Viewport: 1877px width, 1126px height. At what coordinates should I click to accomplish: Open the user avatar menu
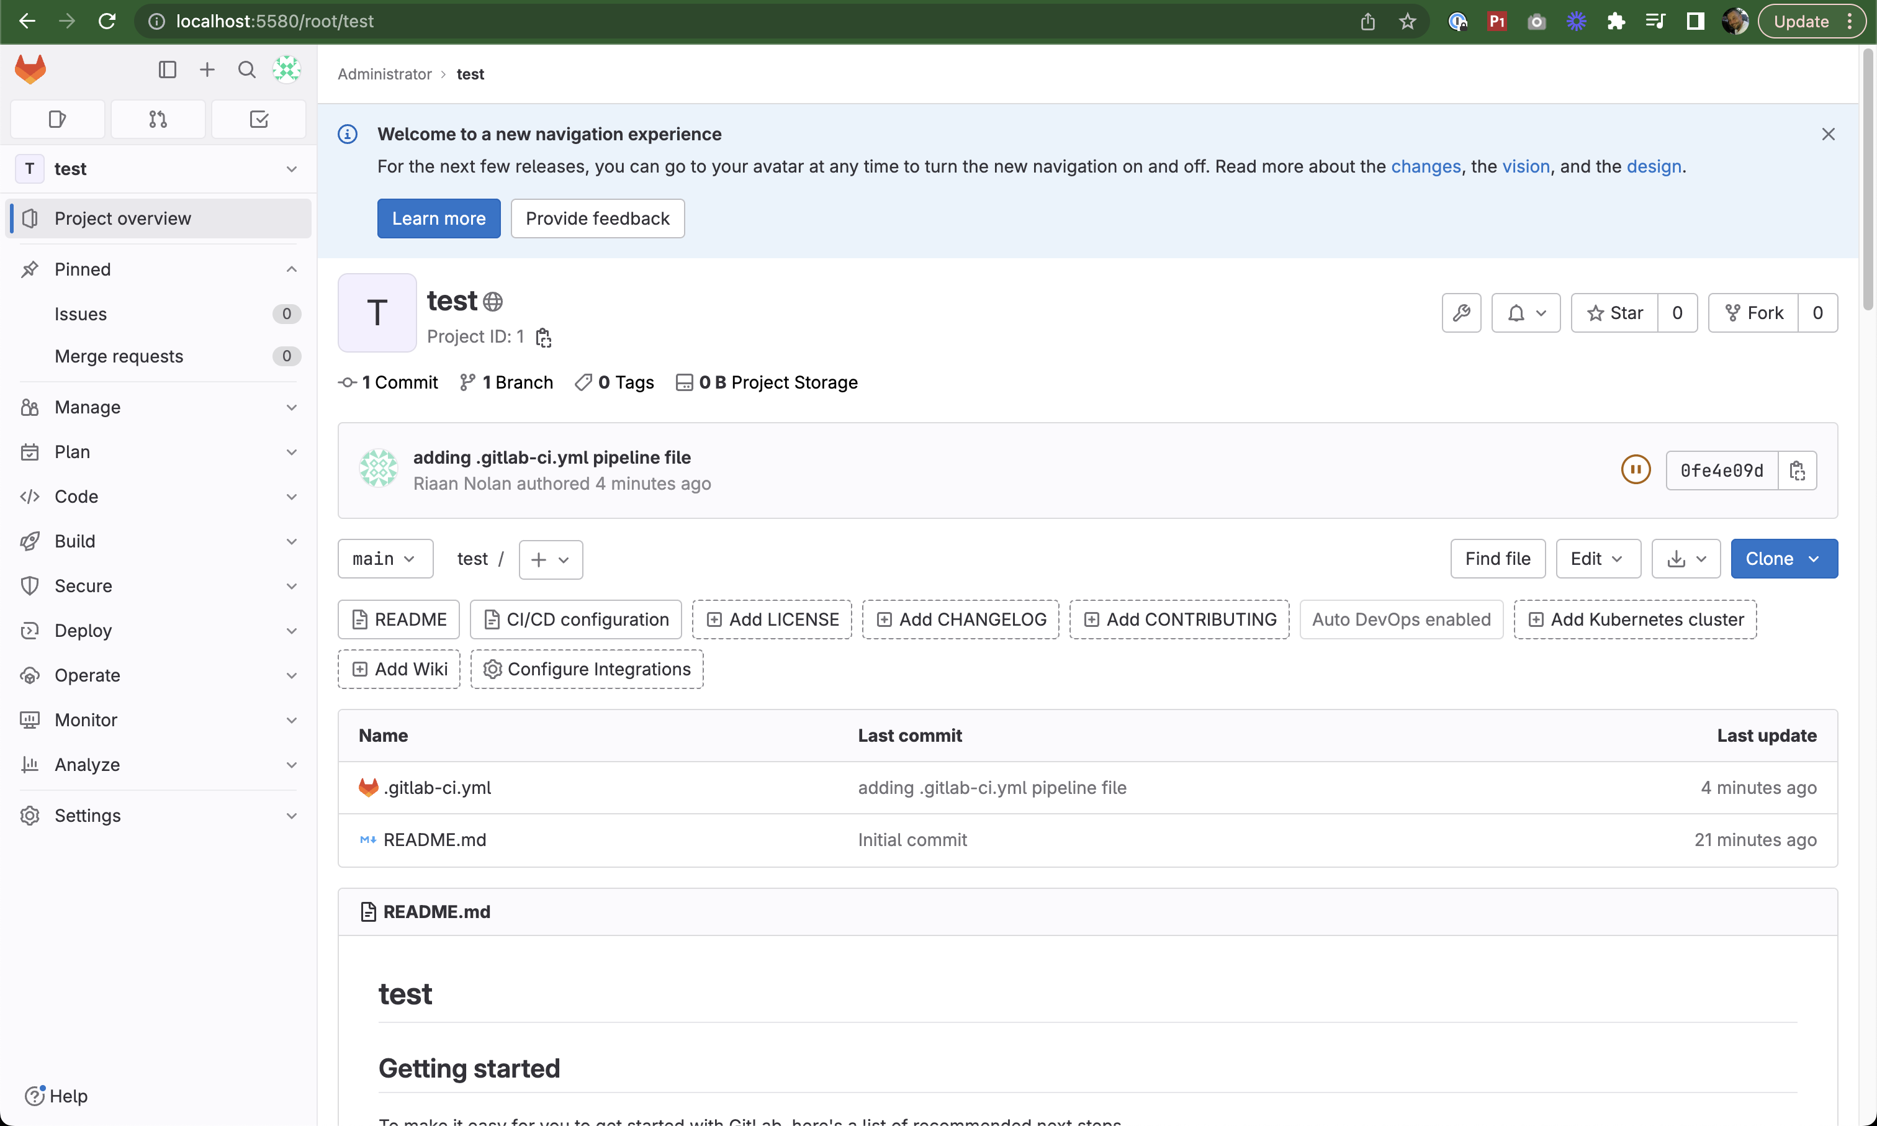pos(287,70)
